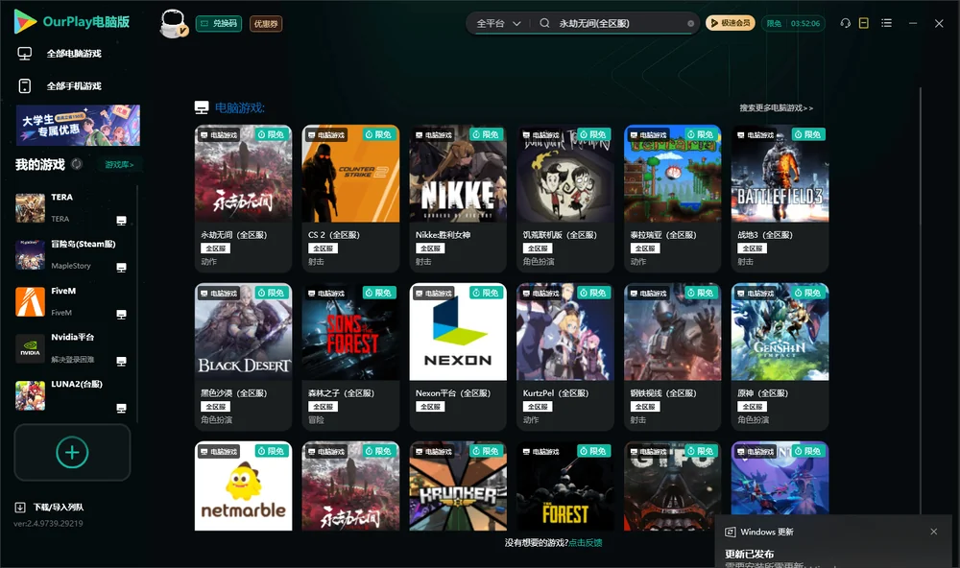Clear the search box text

[x=690, y=24]
